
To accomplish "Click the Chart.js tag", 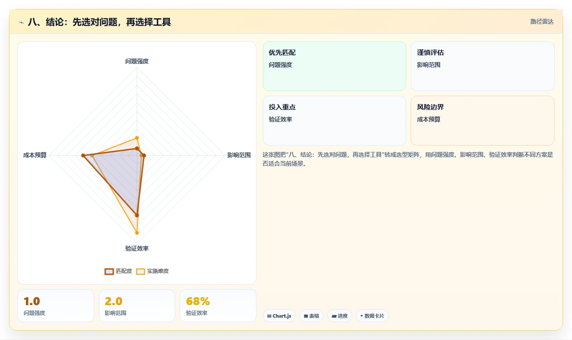I will tap(279, 316).
